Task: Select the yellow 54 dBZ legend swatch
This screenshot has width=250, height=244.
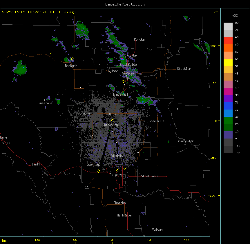Action: point(228,62)
